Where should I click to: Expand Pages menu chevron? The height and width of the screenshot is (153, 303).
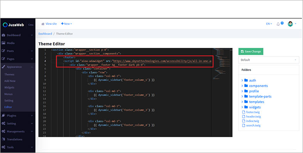point(32,59)
